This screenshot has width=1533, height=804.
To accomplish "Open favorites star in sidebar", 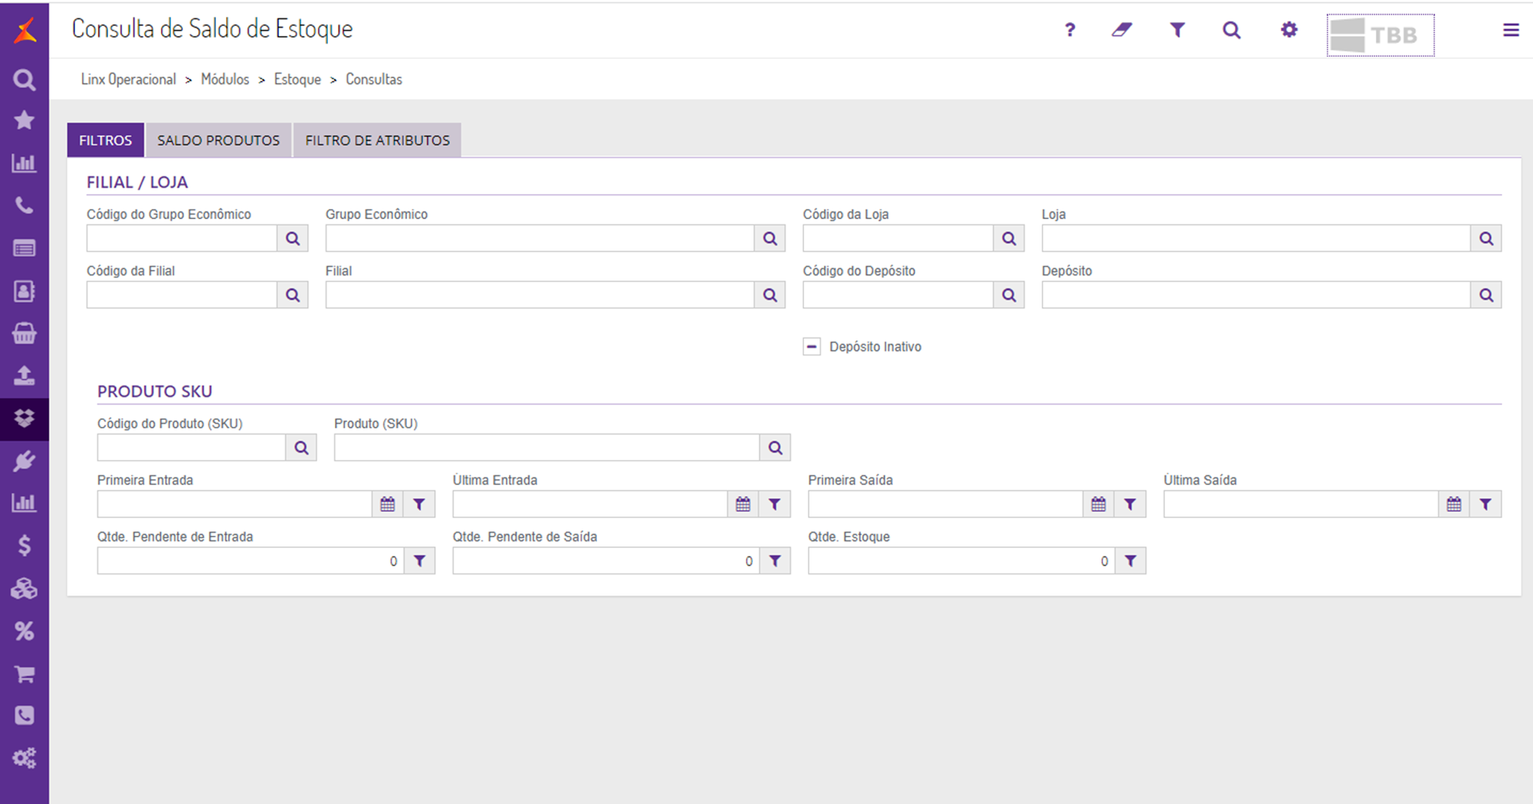I will tap(25, 120).
